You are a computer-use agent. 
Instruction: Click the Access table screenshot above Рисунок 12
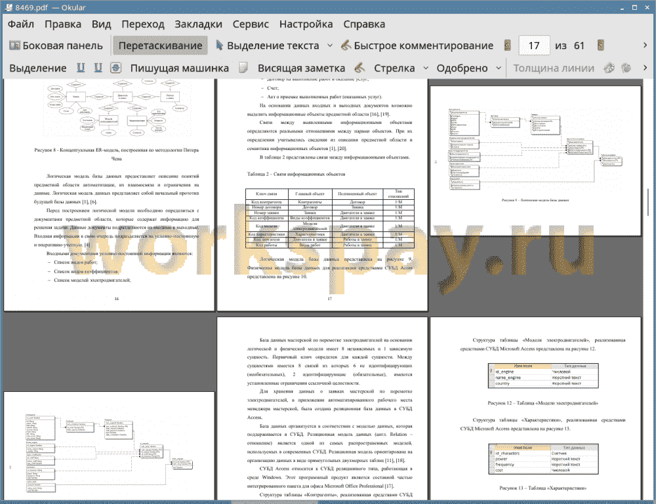pos(543,376)
